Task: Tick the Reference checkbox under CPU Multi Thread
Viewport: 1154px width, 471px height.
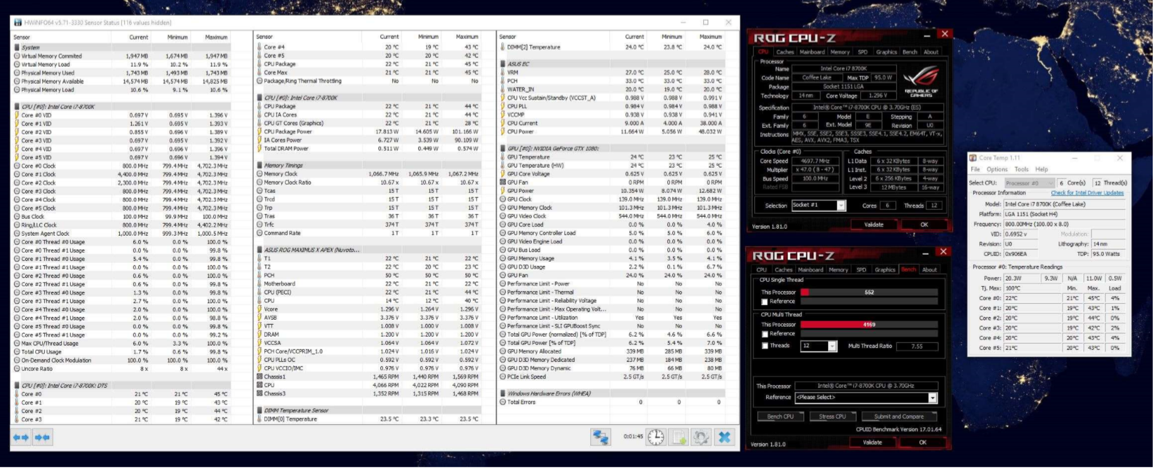Action: (764, 334)
